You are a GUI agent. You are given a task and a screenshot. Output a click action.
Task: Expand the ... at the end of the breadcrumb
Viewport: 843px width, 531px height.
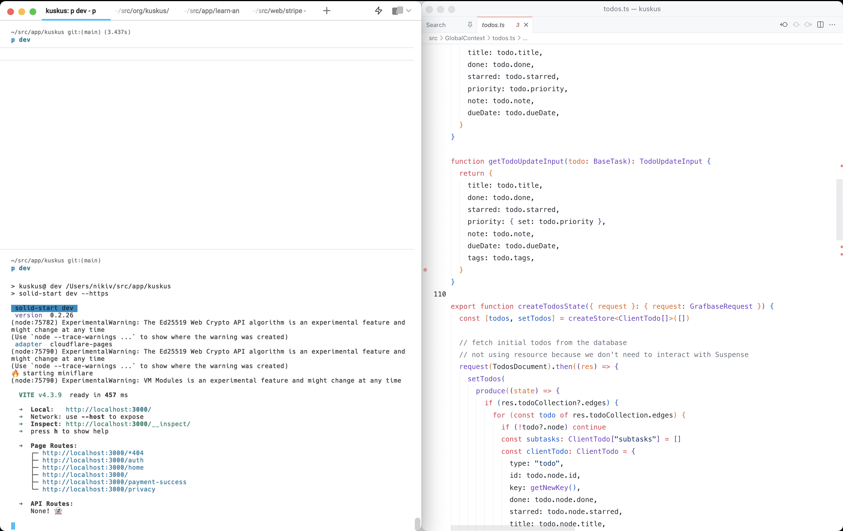(x=525, y=38)
